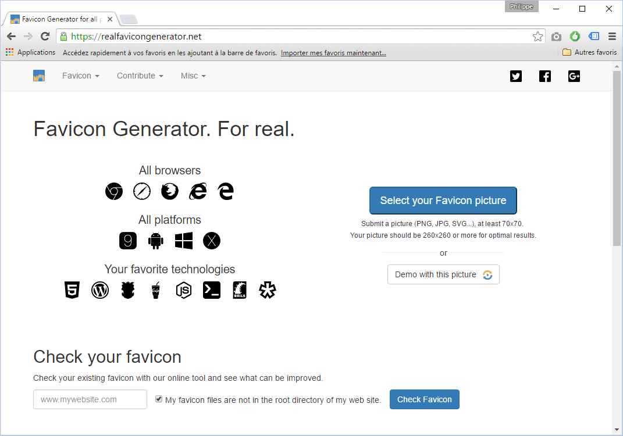Screen dimensions: 623x436
Task: Click the WordPress technology icon
Action: 100,290
